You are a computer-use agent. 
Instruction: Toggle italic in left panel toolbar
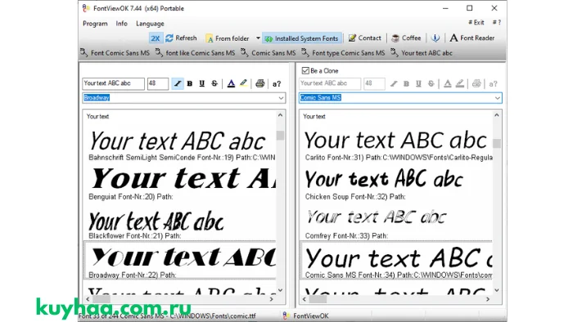[x=178, y=83]
